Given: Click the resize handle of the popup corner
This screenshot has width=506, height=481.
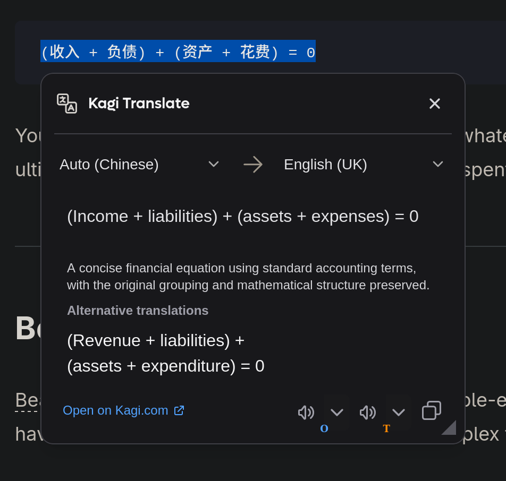Looking at the screenshot, I should click(450, 428).
